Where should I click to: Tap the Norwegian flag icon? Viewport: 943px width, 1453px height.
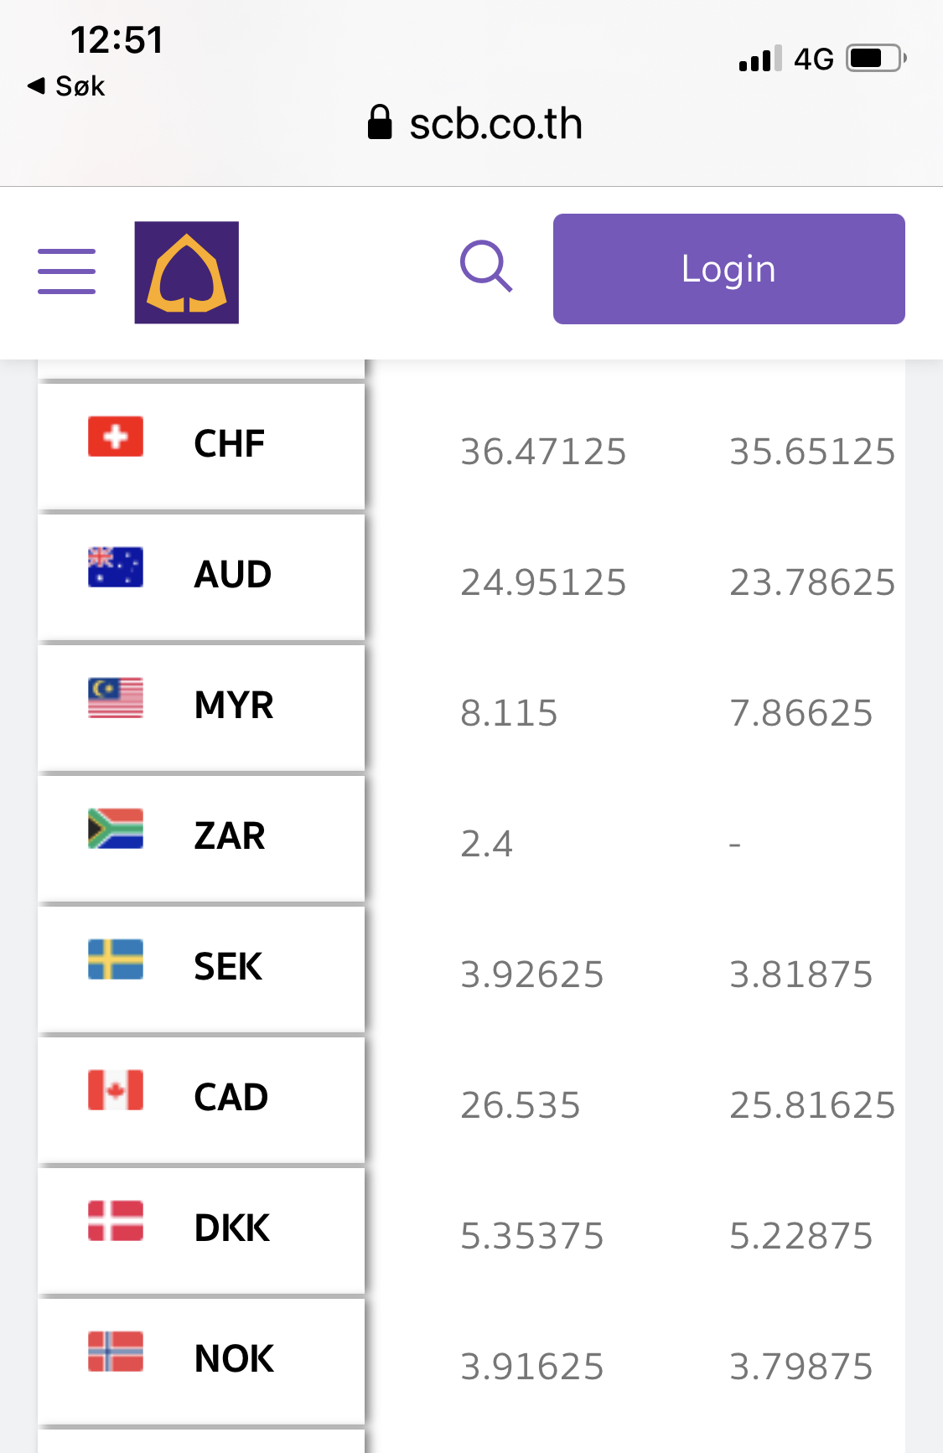click(116, 1352)
